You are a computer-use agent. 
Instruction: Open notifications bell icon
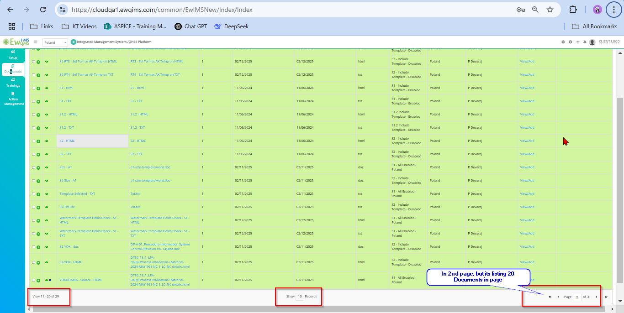(585, 42)
